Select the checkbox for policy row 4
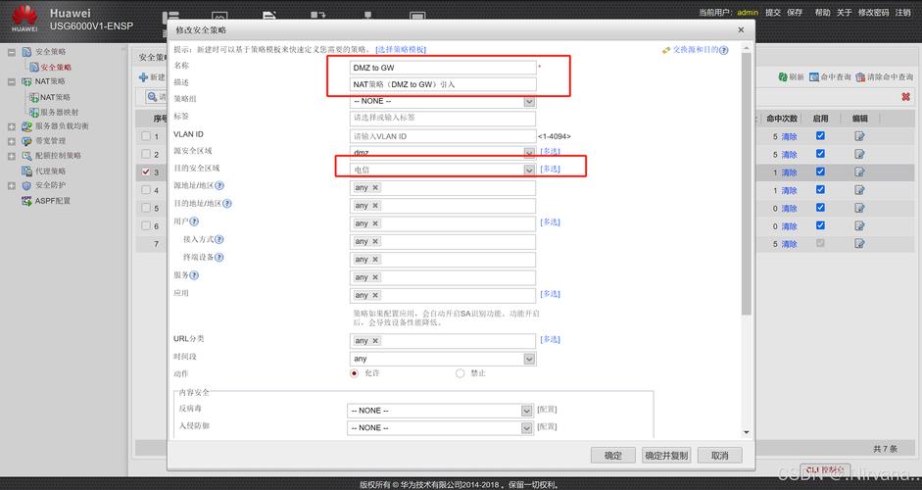Screen dimensions: 922x490 coord(146,189)
